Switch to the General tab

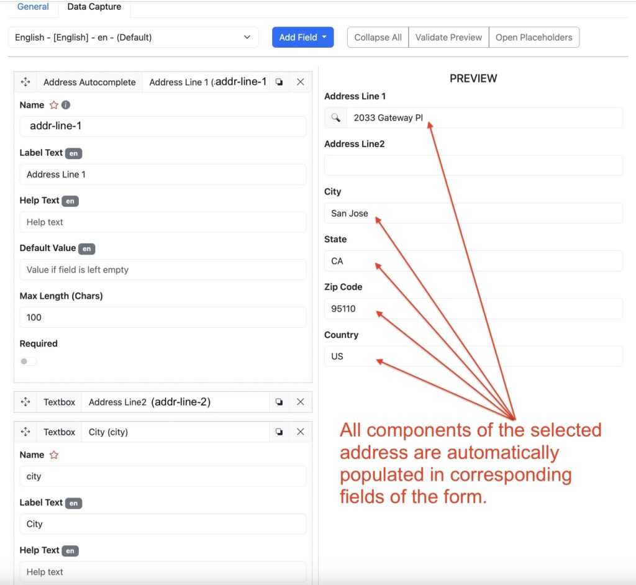[x=33, y=7]
